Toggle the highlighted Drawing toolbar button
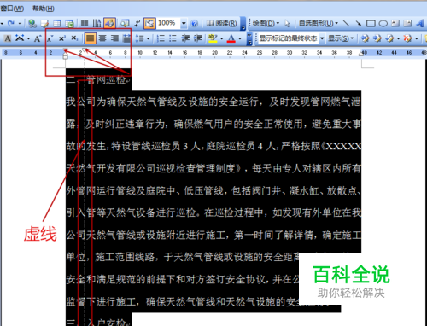The image size is (427, 326). [109, 23]
